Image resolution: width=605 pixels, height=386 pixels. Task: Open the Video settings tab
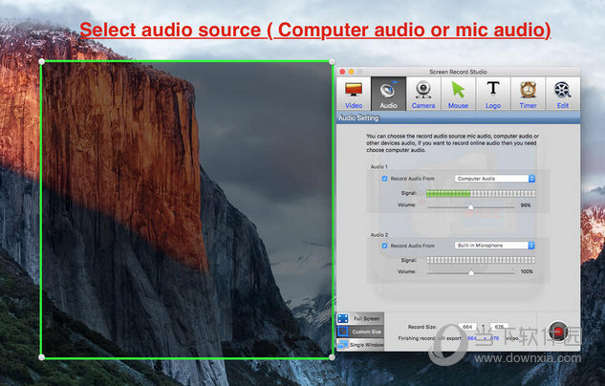tap(354, 94)
